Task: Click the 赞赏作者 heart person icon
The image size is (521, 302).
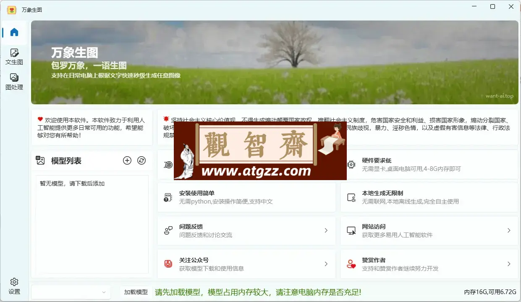Action: point(351,264)
